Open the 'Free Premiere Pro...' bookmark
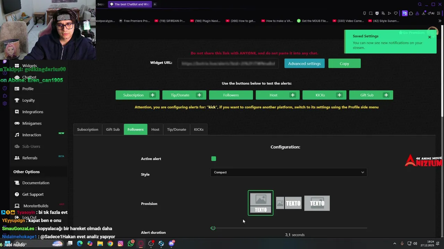 point(134,21)
